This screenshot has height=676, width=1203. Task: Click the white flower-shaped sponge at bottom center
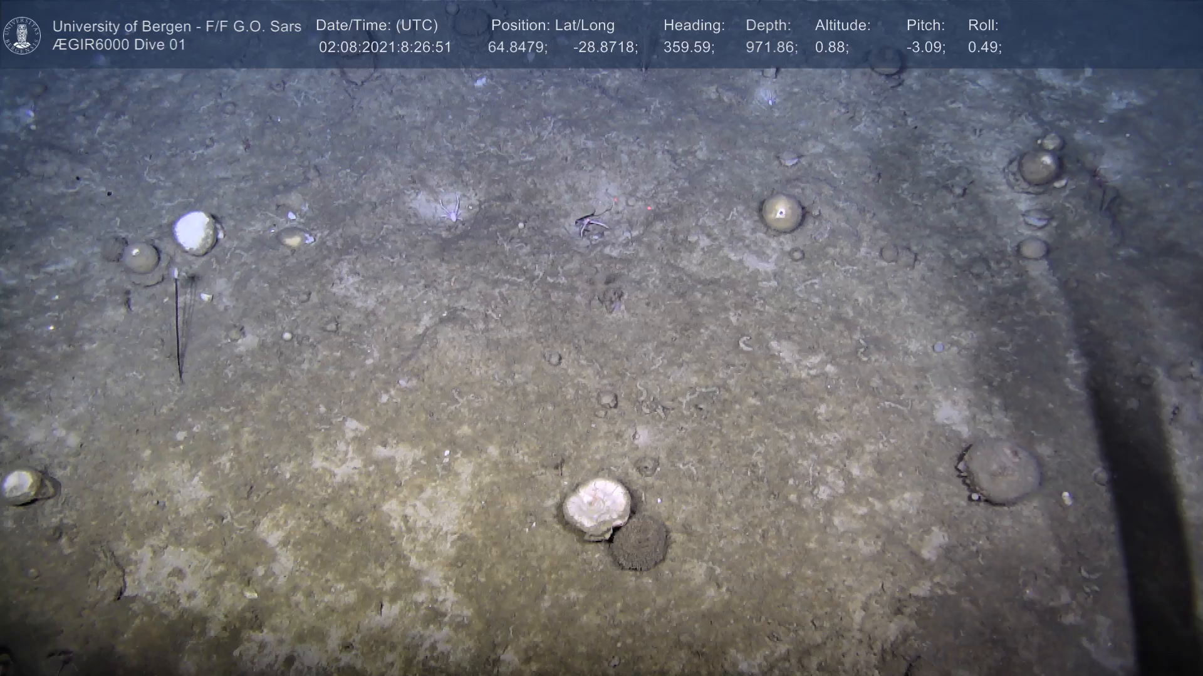pyautogui.click(x=596, y=506)
